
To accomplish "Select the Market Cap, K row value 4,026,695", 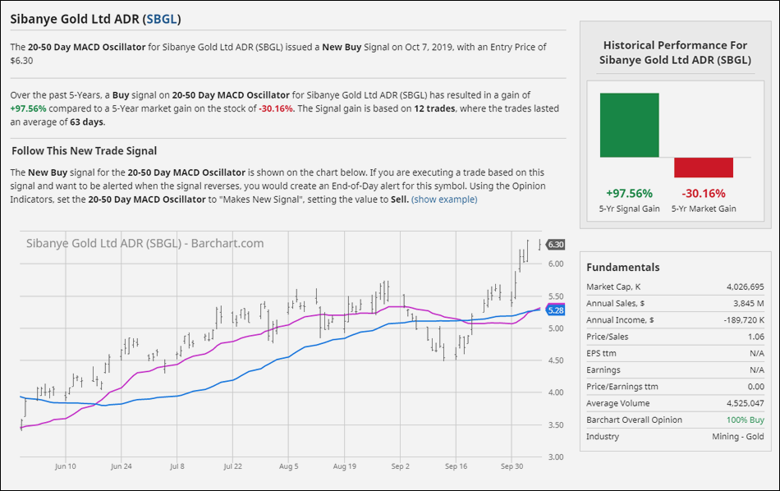I will pos(746,287).
